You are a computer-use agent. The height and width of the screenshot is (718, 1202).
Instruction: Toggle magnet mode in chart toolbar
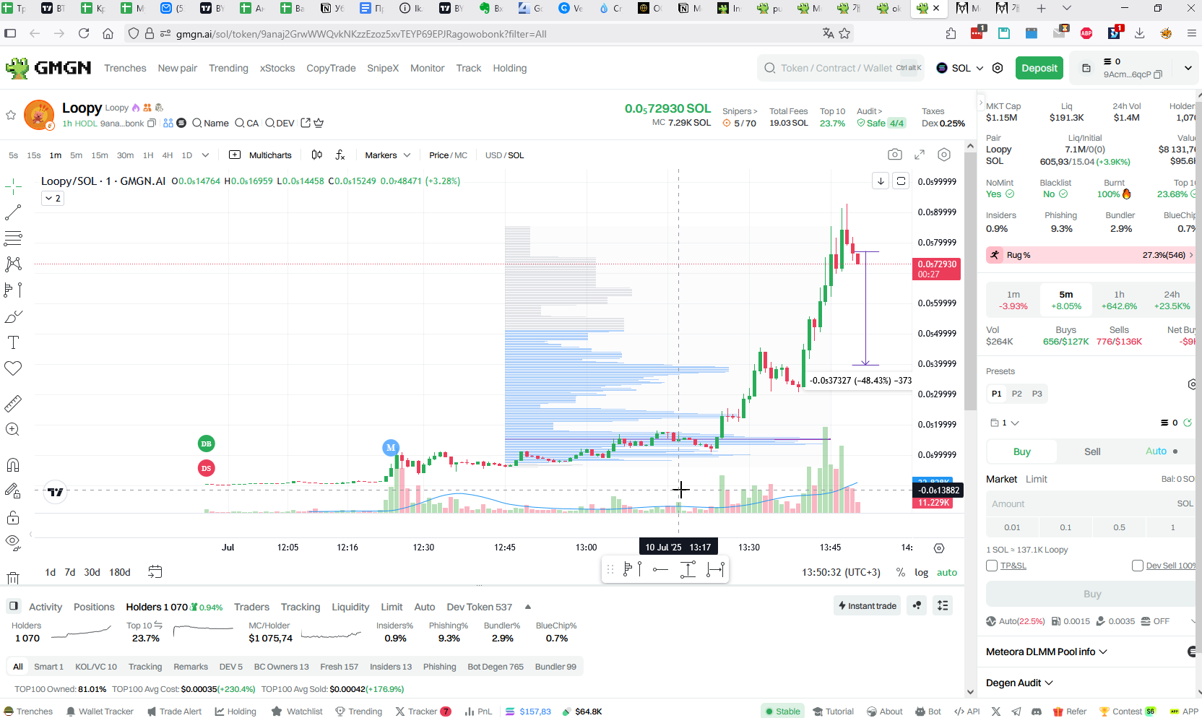tap(13, 464)
